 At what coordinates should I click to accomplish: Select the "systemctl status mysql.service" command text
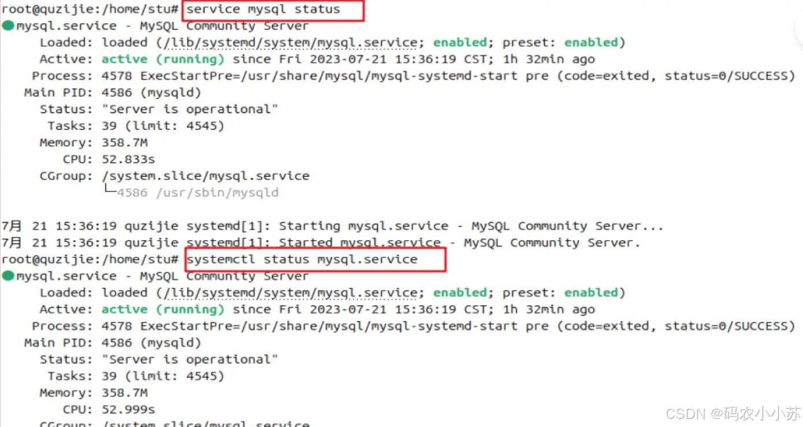tap(302, 260)
